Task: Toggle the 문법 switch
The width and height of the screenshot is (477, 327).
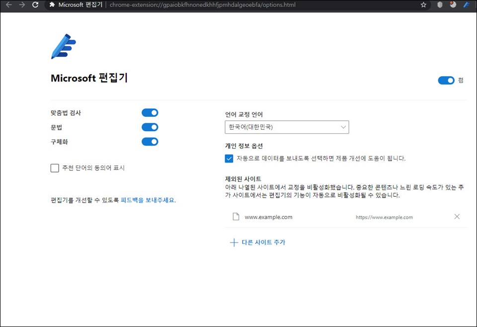Action: (x=150, y=127)
